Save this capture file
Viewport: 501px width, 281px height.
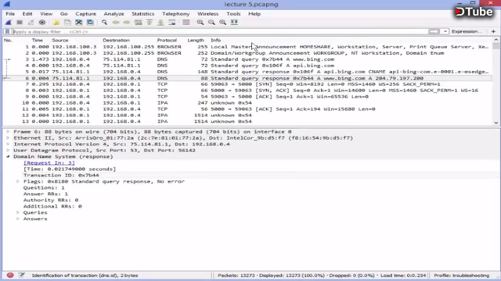(67, 23)
